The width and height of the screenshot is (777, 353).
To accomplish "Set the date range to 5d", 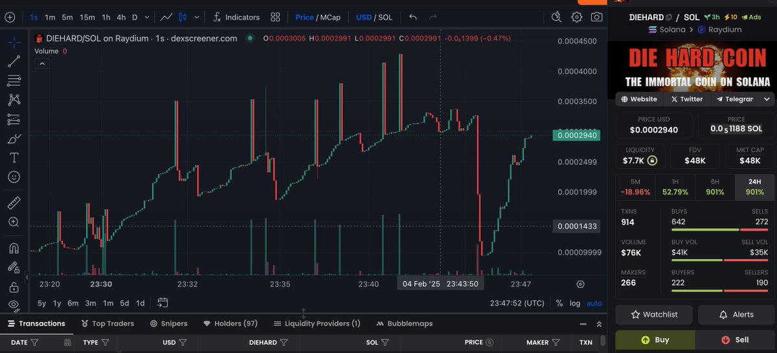I will pos(124,303).
